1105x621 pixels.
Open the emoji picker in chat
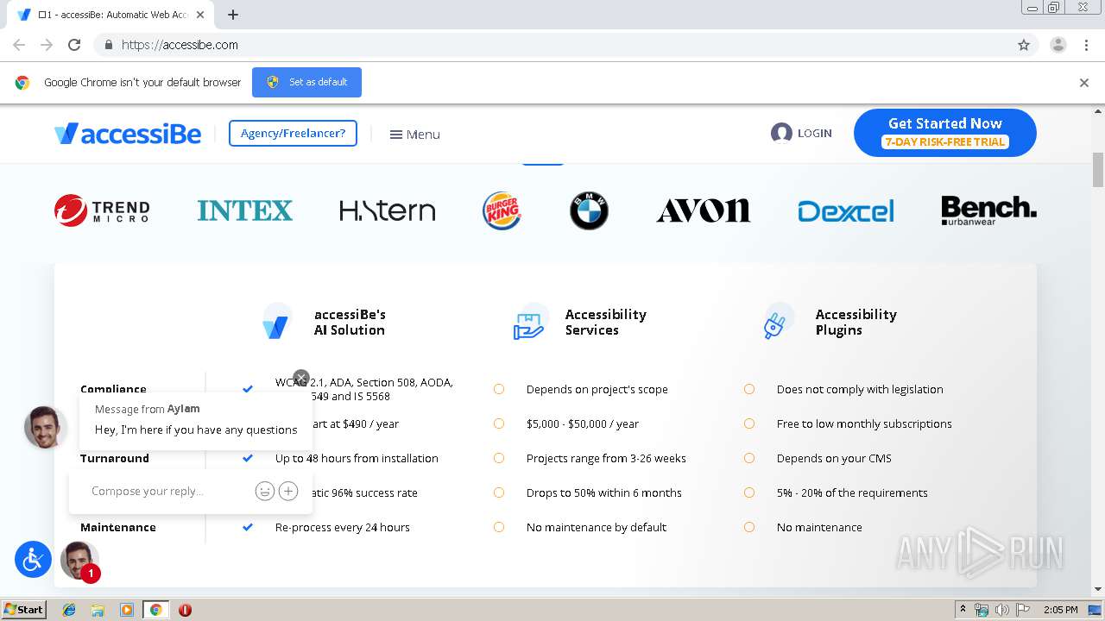click(264, 491)
